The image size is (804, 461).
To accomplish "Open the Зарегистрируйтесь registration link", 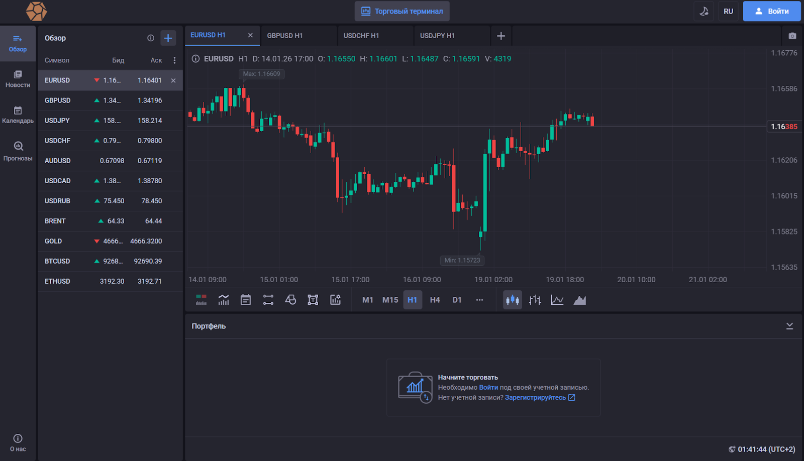I will pos(535,397).
